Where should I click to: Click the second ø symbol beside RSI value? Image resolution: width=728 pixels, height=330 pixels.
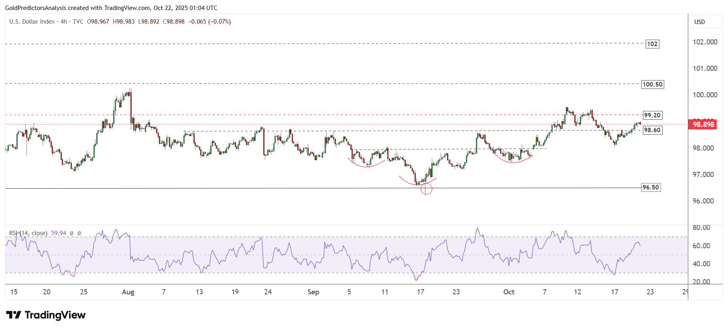point(79,233)
